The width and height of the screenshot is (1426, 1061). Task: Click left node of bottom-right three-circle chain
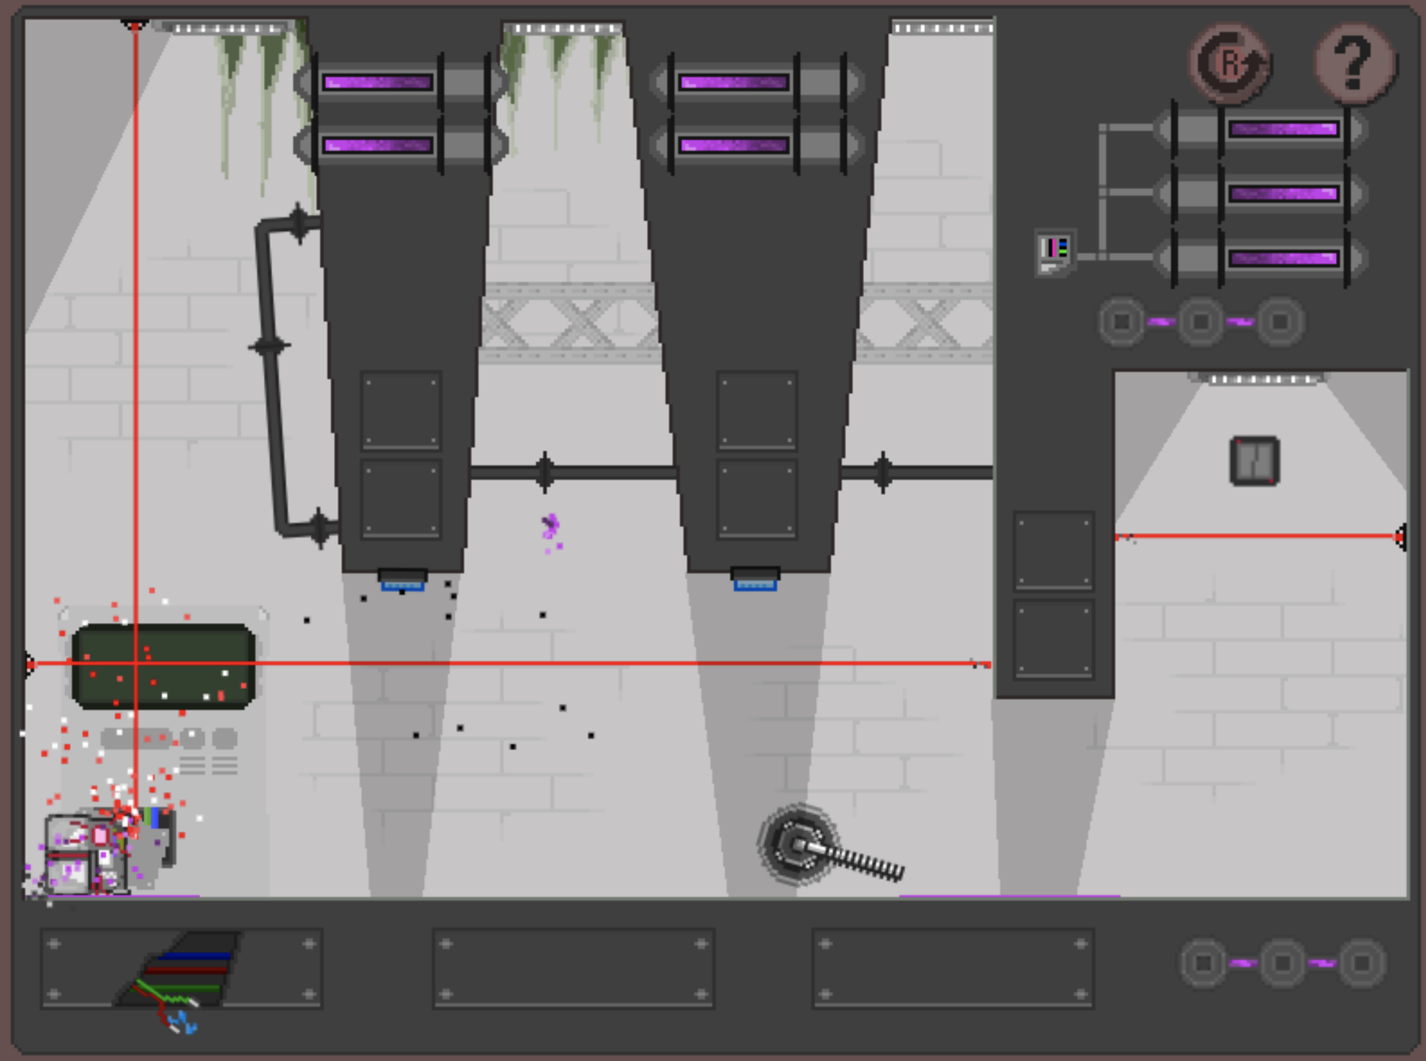coord(1204,962)
